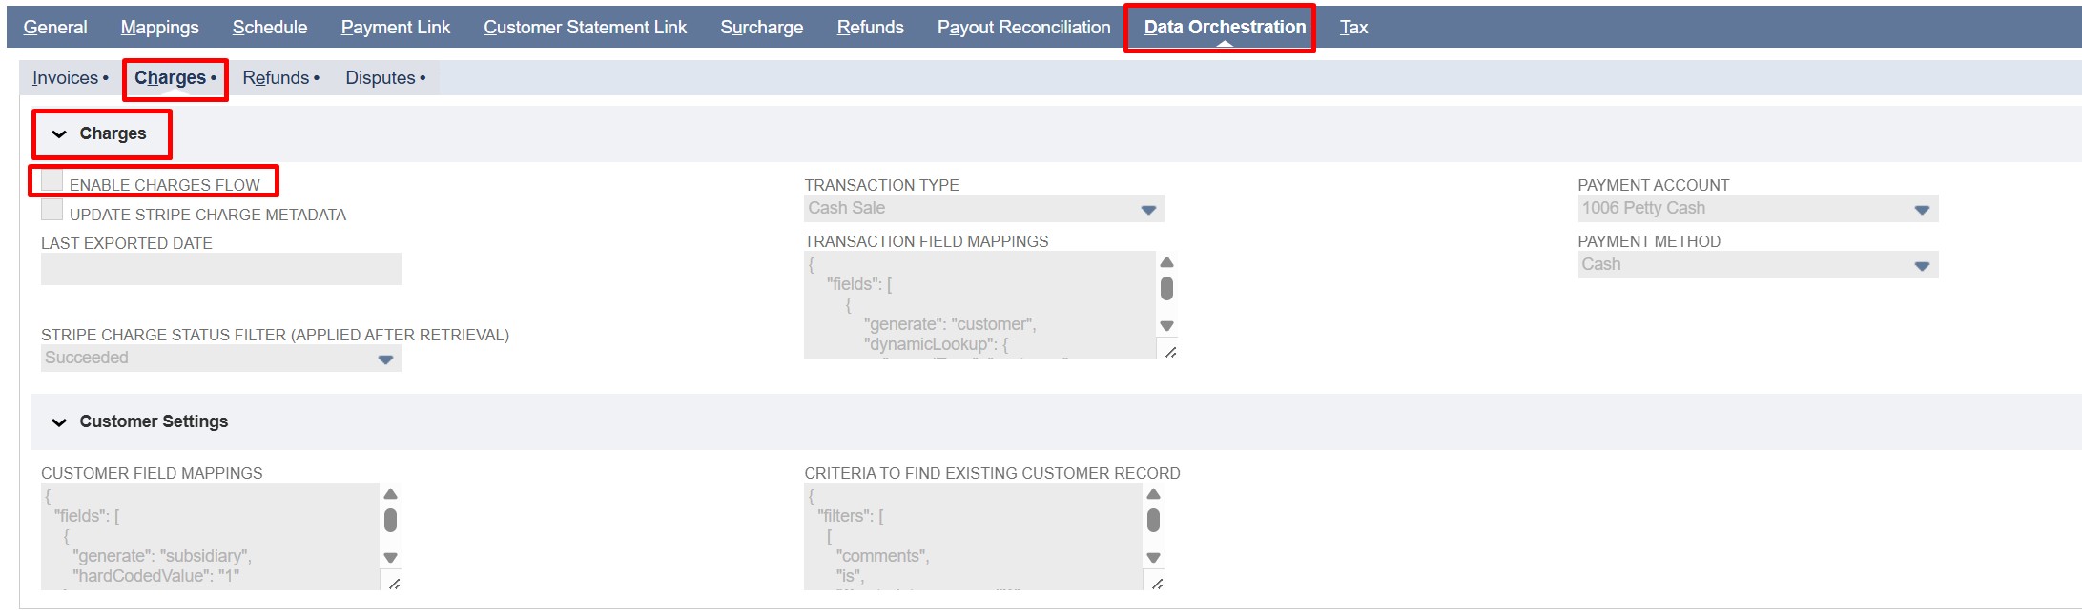Click the Last Exported Date field
The image size is (2082, 616).
[220, 269]
